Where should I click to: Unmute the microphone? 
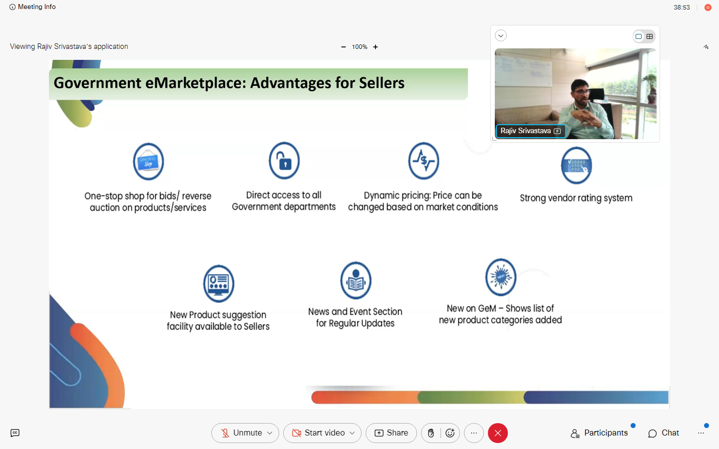pos(242,433)
